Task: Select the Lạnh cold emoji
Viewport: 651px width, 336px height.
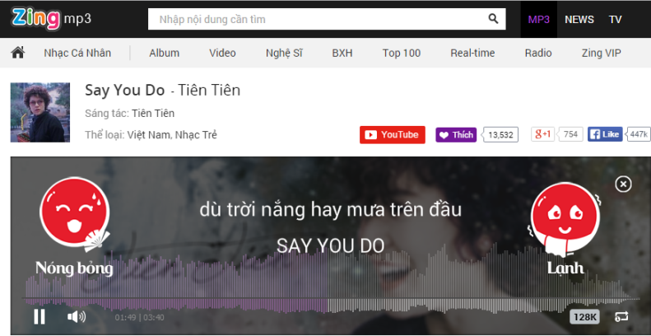Action: click(565, 229)
